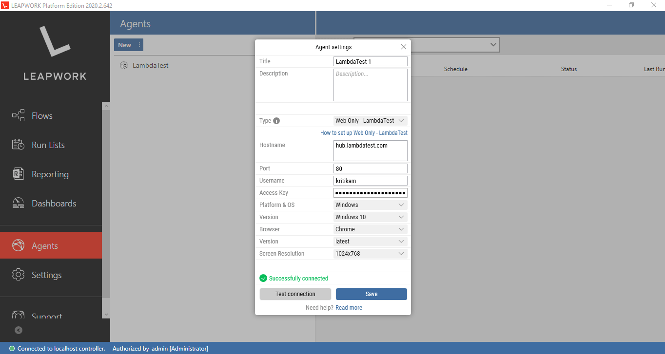Image resolution: width=665 pixels, height=354 pixels.
Task: Click the Reporting document icon
Action: point(18,174)
